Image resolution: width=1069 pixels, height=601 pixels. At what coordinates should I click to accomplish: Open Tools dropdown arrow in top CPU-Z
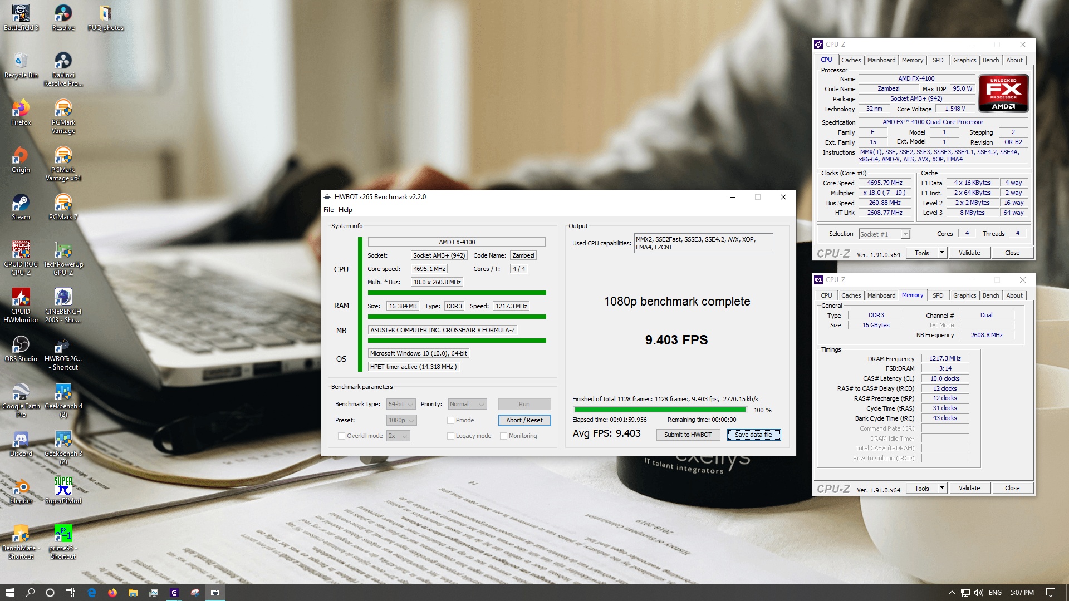point(942,253)
